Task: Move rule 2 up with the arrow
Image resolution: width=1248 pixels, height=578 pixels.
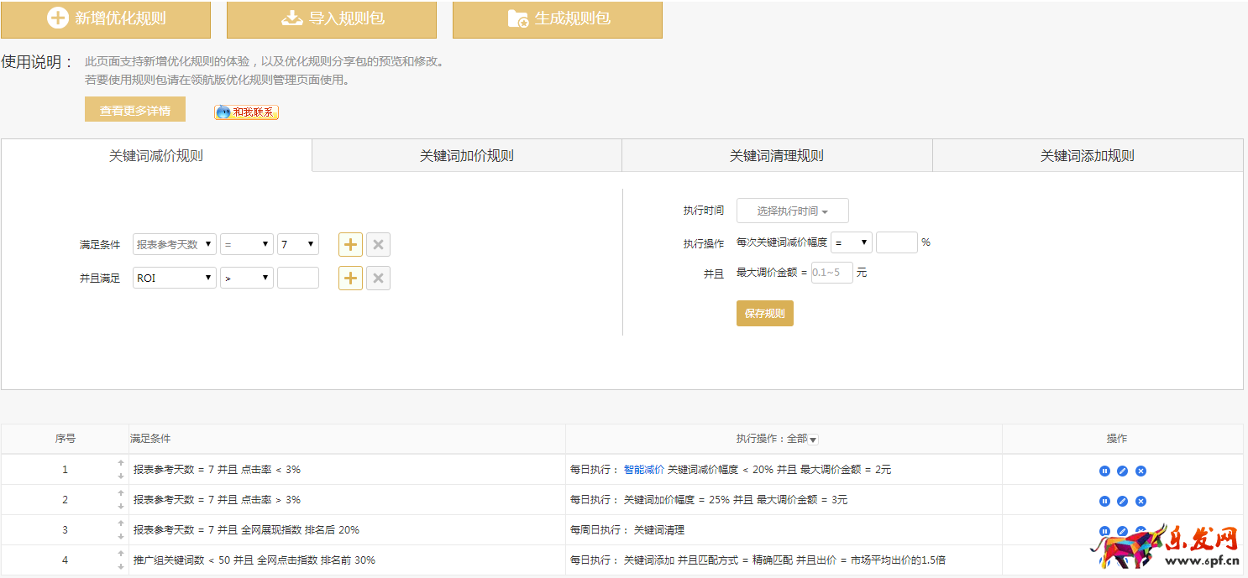Action: coord(121,493)
